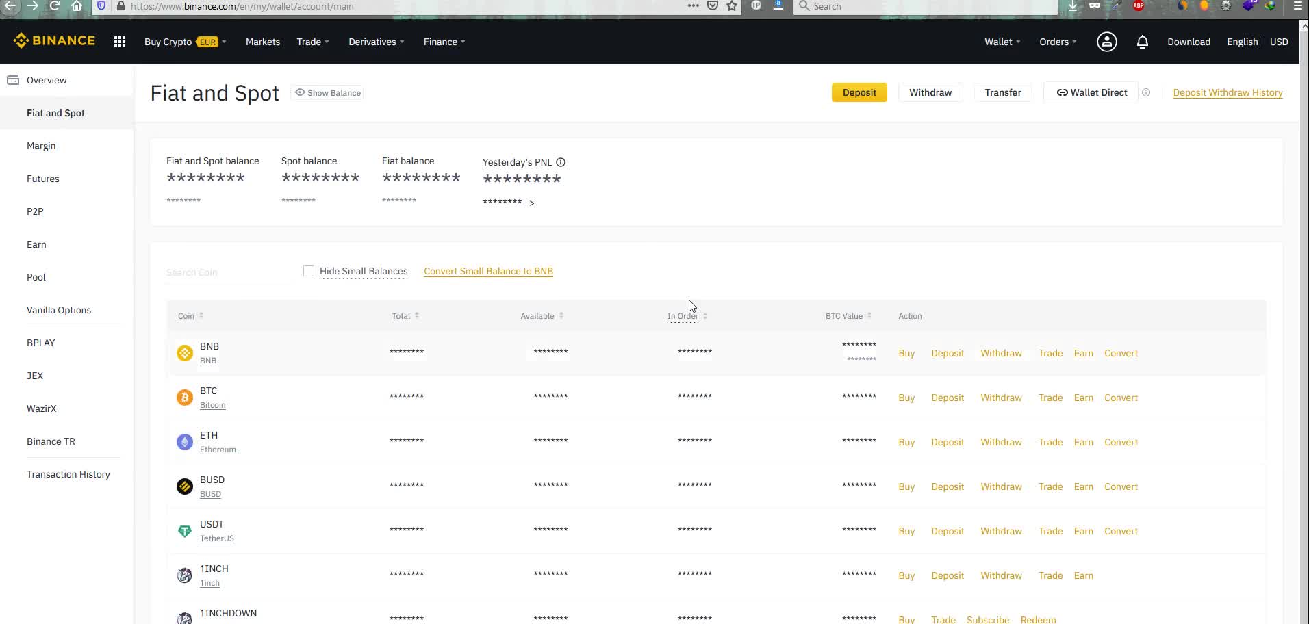The width and height of the screenshot is (1309, 624).
Task: Click the 1INCH coin icon
Action: pos(184,575)
